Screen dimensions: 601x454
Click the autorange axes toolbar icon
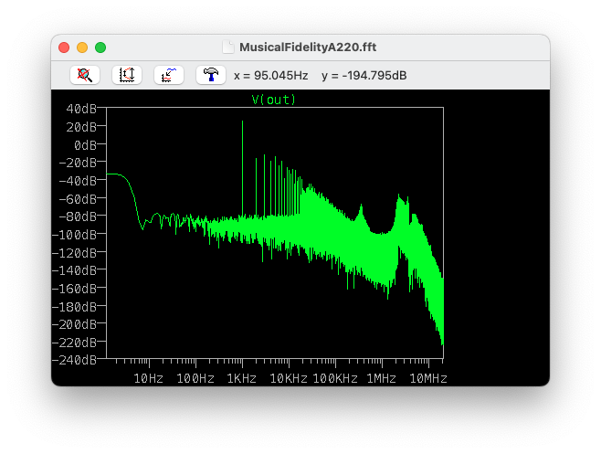(x=127, y=75)
